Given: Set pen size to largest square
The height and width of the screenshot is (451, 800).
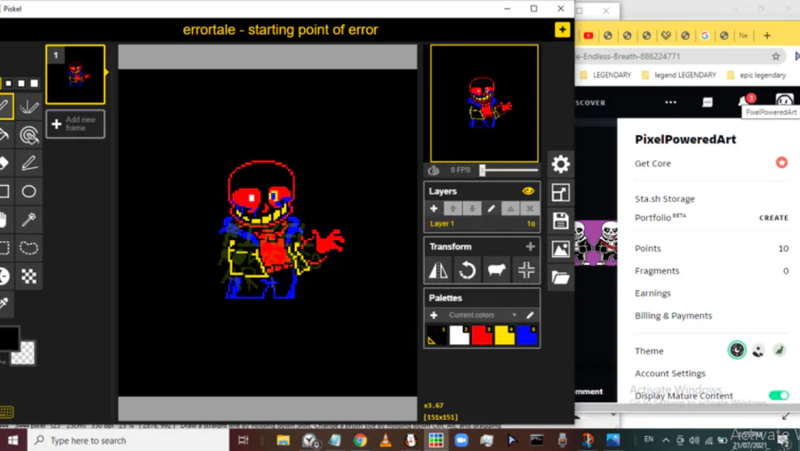Looking at the screenshot, I should pos(34,84).
